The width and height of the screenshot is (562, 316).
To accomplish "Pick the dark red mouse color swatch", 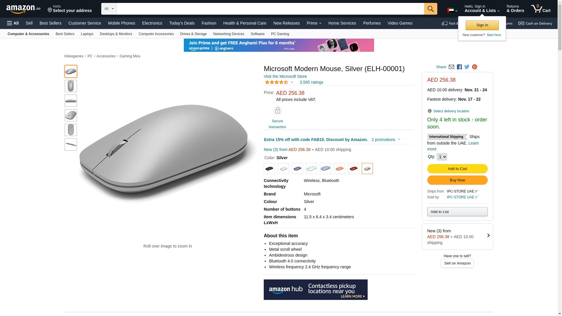I will click(x=354, y=169).
